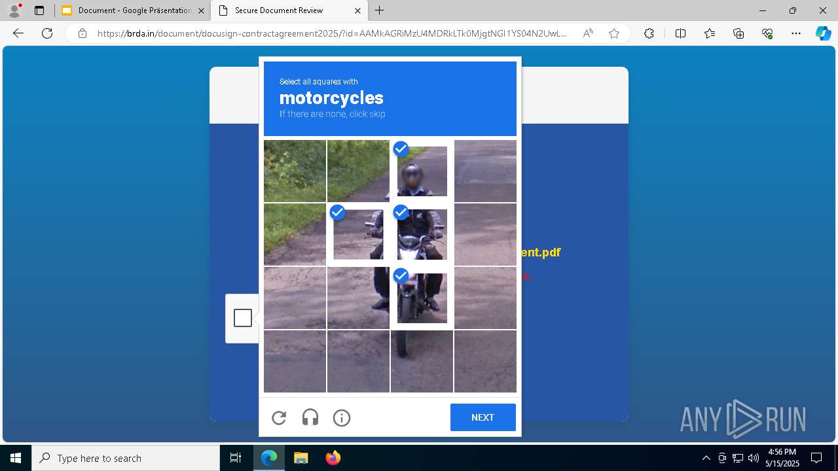Open File Explorer from the taskbar
This screenshot has height=471, width=838.
pyautogui.click(x=301, y=458)
